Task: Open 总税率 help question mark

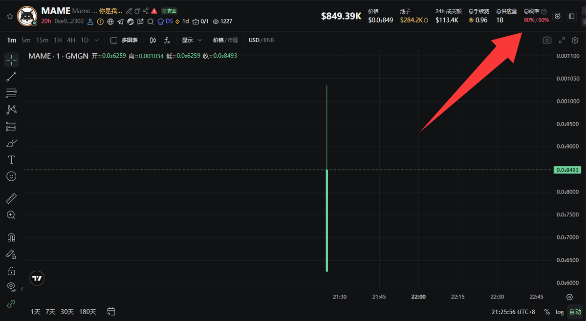Action: coord(544,12)
